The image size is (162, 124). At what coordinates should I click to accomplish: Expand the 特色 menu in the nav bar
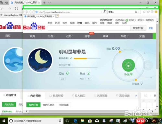[x=125, y=36]
